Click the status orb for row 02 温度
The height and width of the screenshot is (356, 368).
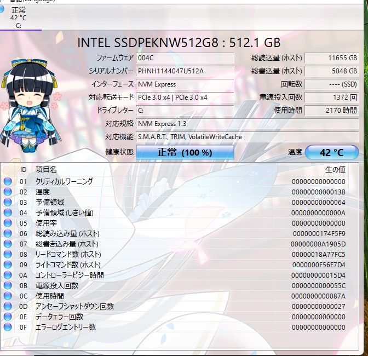click(x=8, y=192)
